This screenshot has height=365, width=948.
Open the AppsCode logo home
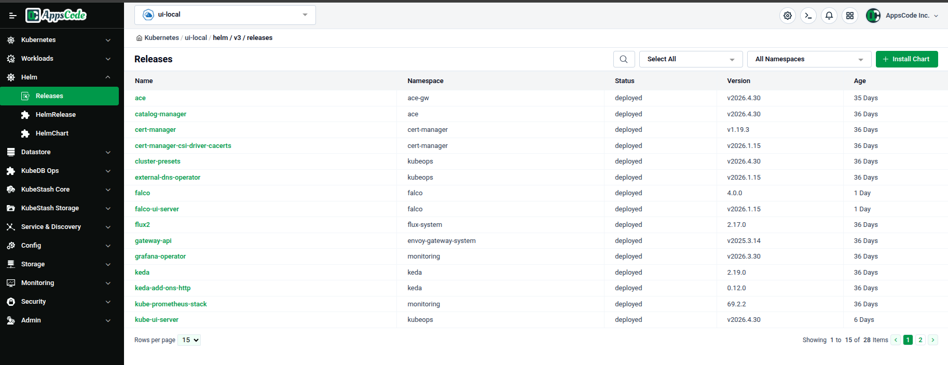pyautogui.click(x=56, y=15)
